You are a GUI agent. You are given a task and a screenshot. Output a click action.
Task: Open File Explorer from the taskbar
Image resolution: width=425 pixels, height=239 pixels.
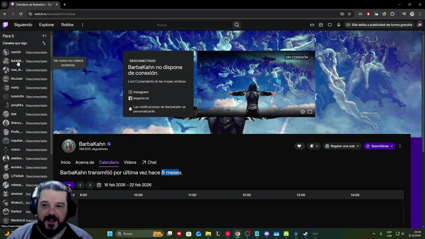pyautogui.click(x=208, y=234)
